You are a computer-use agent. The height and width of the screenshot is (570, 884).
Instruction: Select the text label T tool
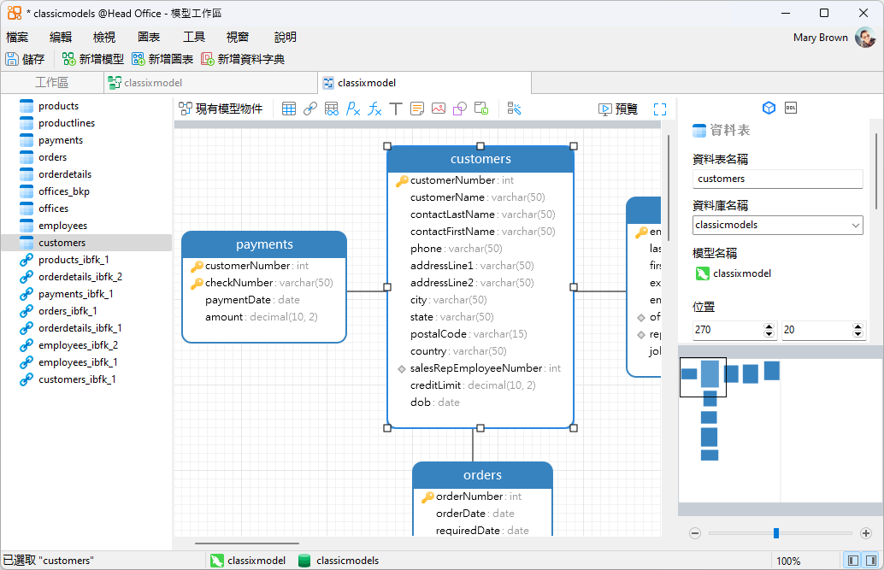point(396,109)
